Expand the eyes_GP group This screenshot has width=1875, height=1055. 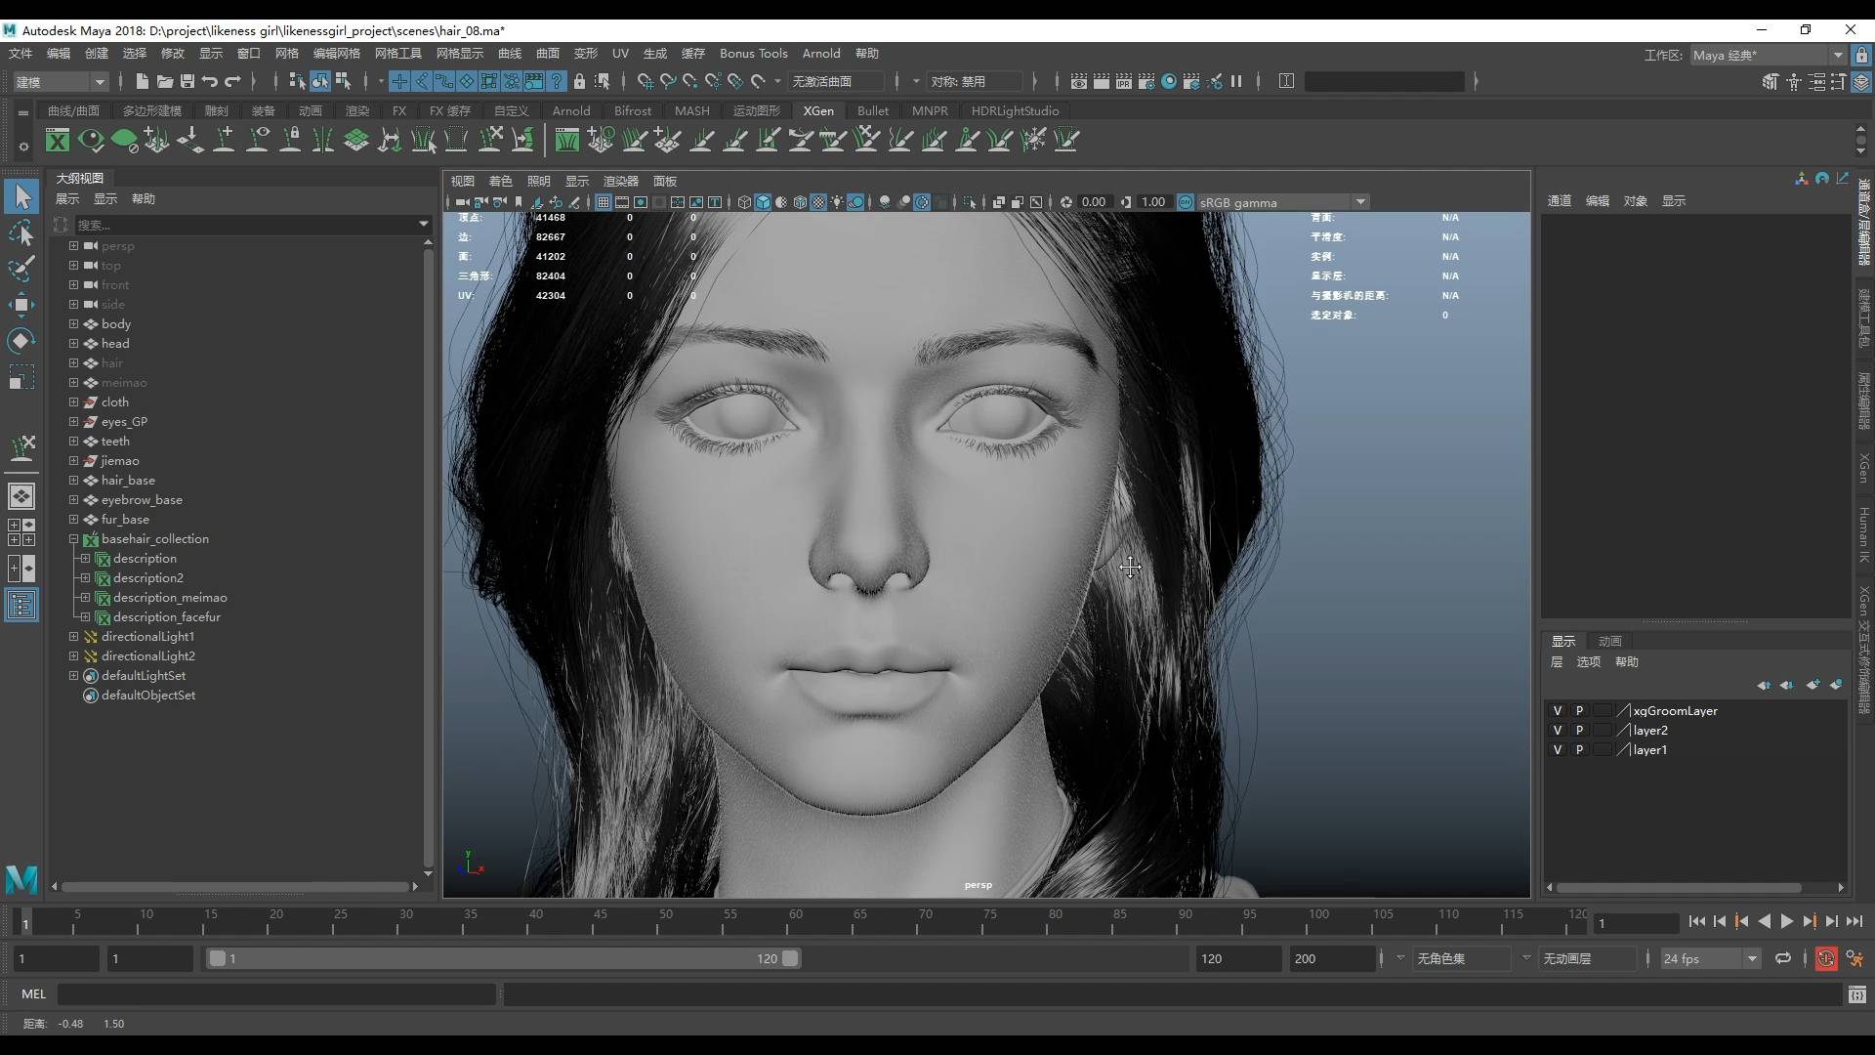click(73, 421)
